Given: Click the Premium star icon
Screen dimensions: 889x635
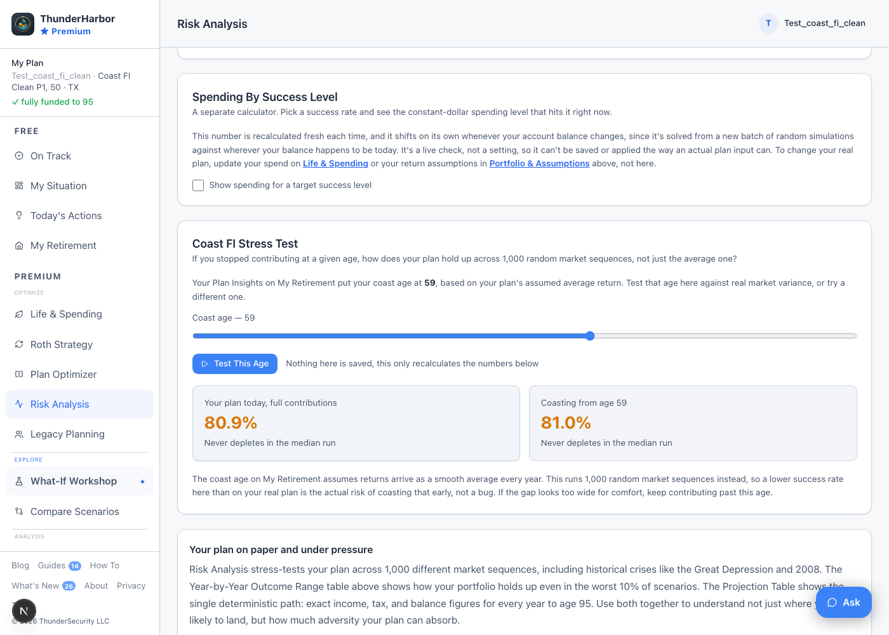Looking at the screenshot, I should click(44, 31).
